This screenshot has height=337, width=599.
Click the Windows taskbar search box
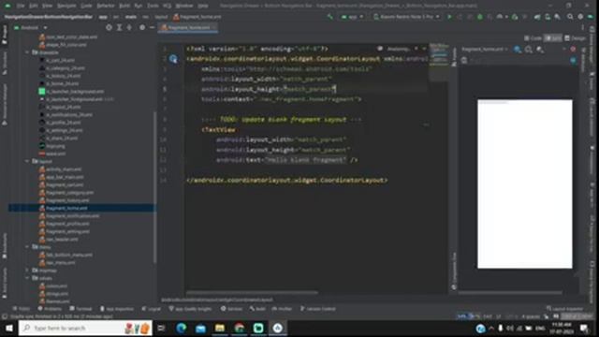click(85, 329)
